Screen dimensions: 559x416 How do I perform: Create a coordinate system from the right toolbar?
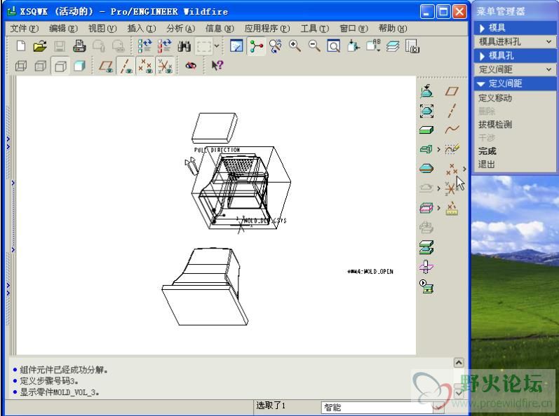[x=451, y=188]
